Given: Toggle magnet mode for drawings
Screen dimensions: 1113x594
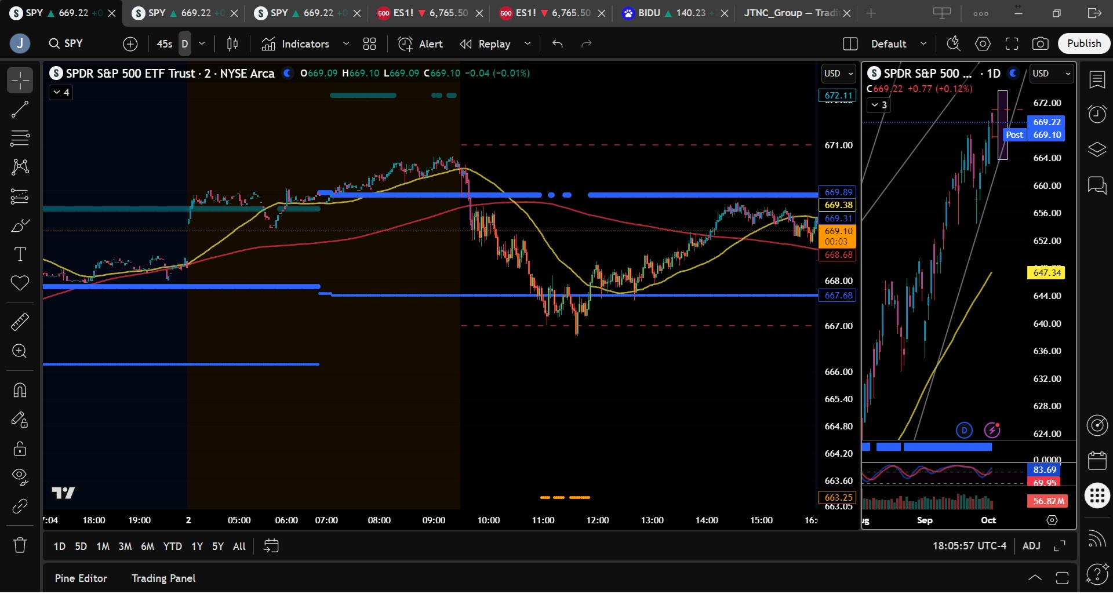Looking at the screenshot, I should click(x=20, y=390).
